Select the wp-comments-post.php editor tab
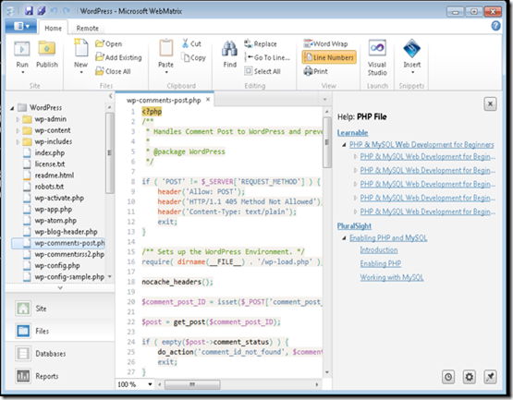This screenshot has height=400, width=513. [164, 100]
